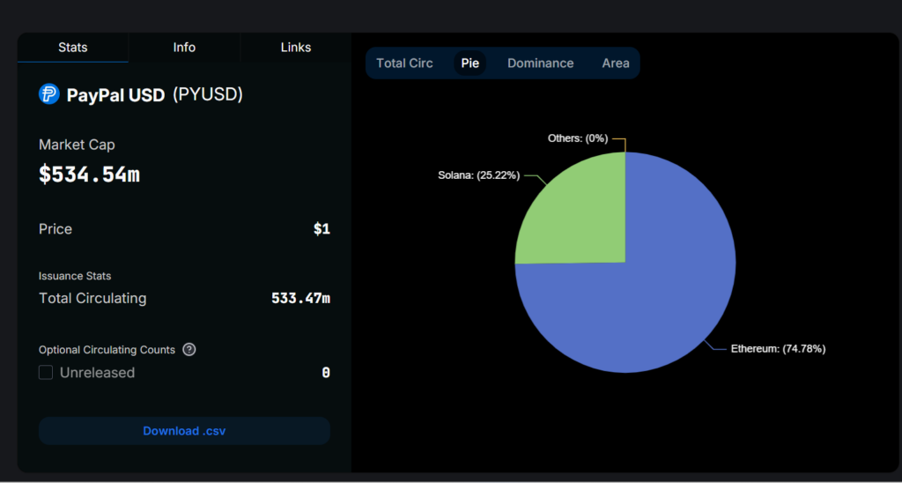Click the Optional Circulating Counts label
Image resolution: width=902 pixels, height=483 pixels.
[x=107, y=350]
